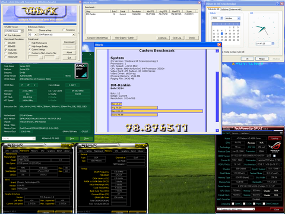Select day 20 in the calendar
285x214 pixels.
[x=221, y=37]
